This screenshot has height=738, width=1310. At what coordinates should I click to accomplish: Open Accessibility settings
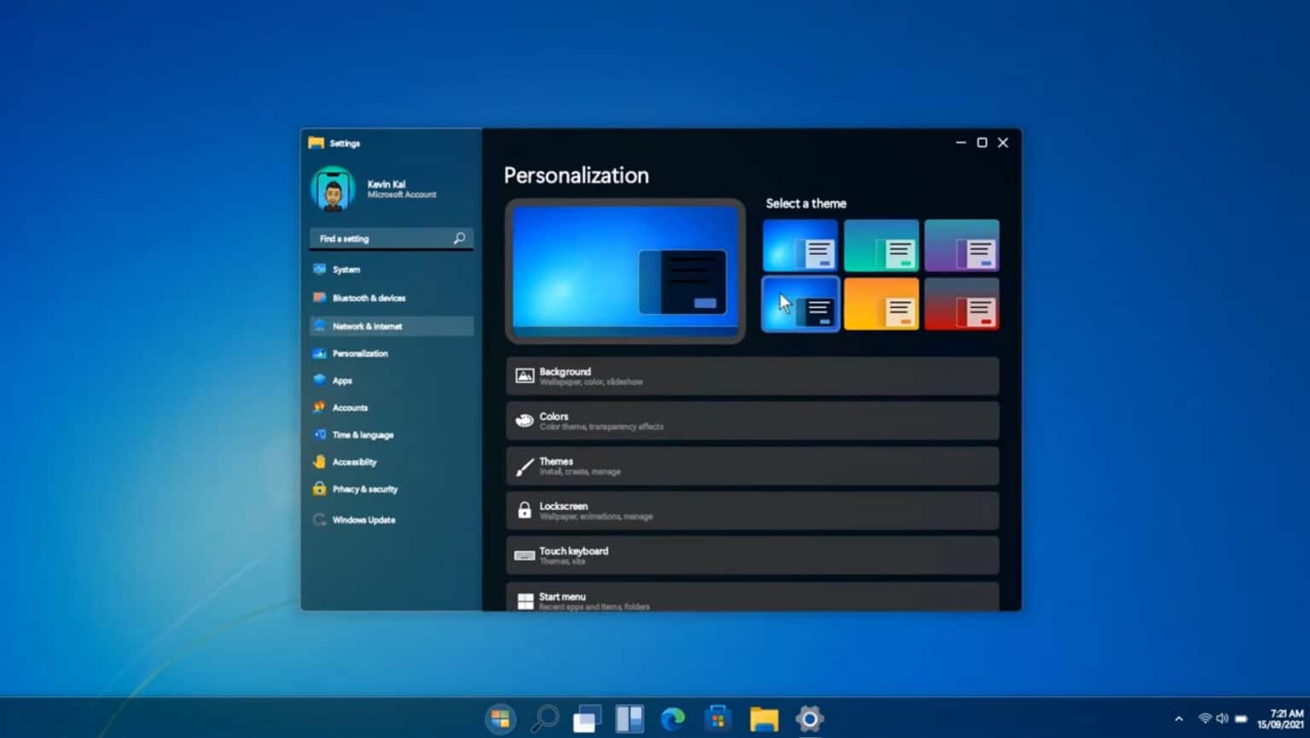coord(353,462)
